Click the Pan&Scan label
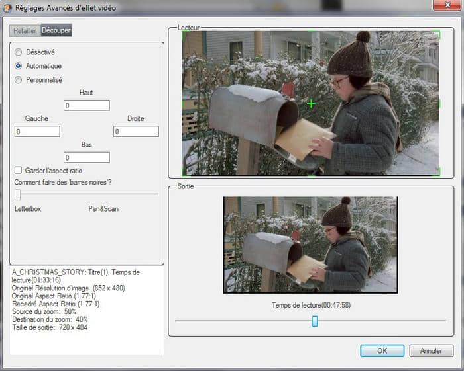464x371 pixels. 103,209
